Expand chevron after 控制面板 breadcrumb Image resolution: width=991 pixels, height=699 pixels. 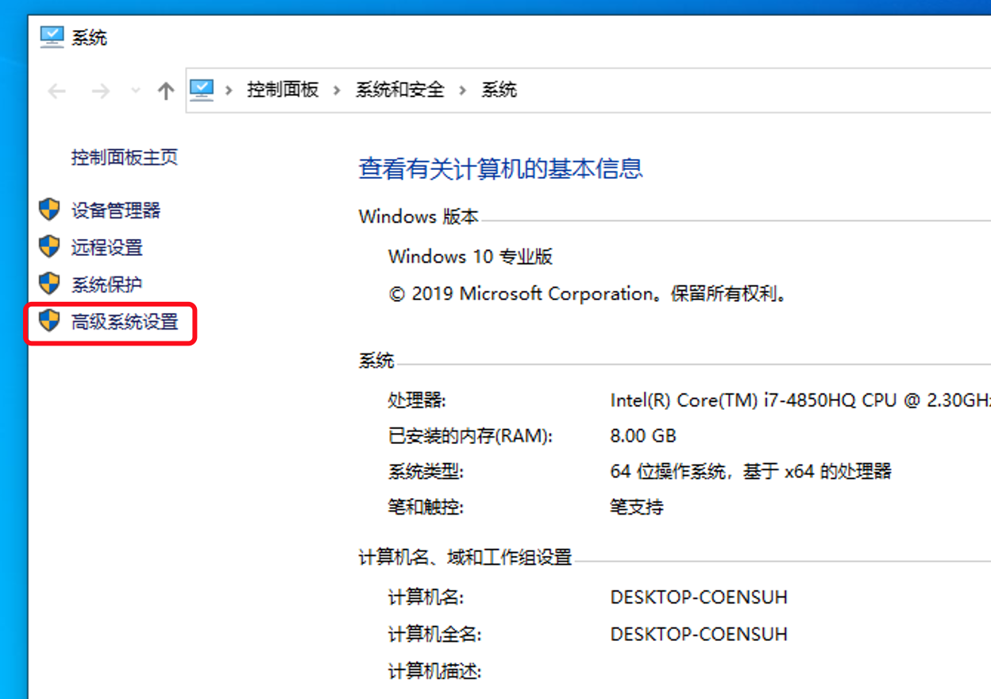[x=337, y=90]
